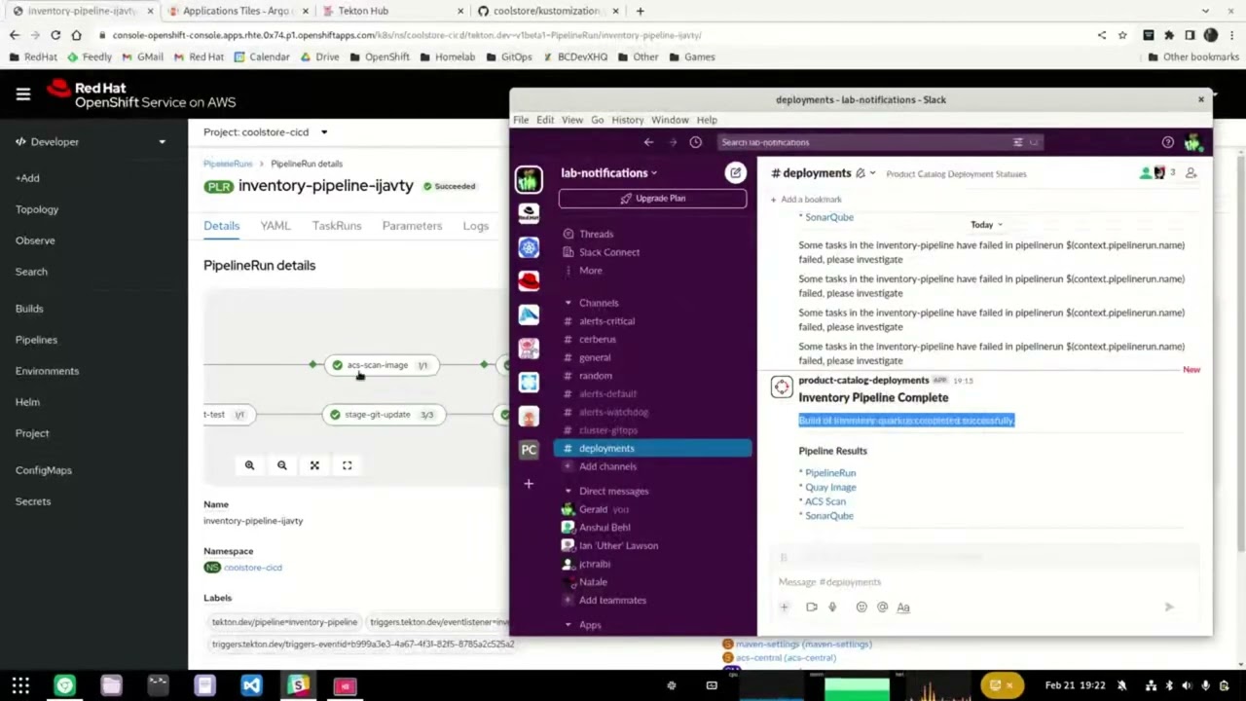Open emoji picker in message composer
Image resolution: width=1246 pixels, height=701 pixels.
[x=861, y=607]
